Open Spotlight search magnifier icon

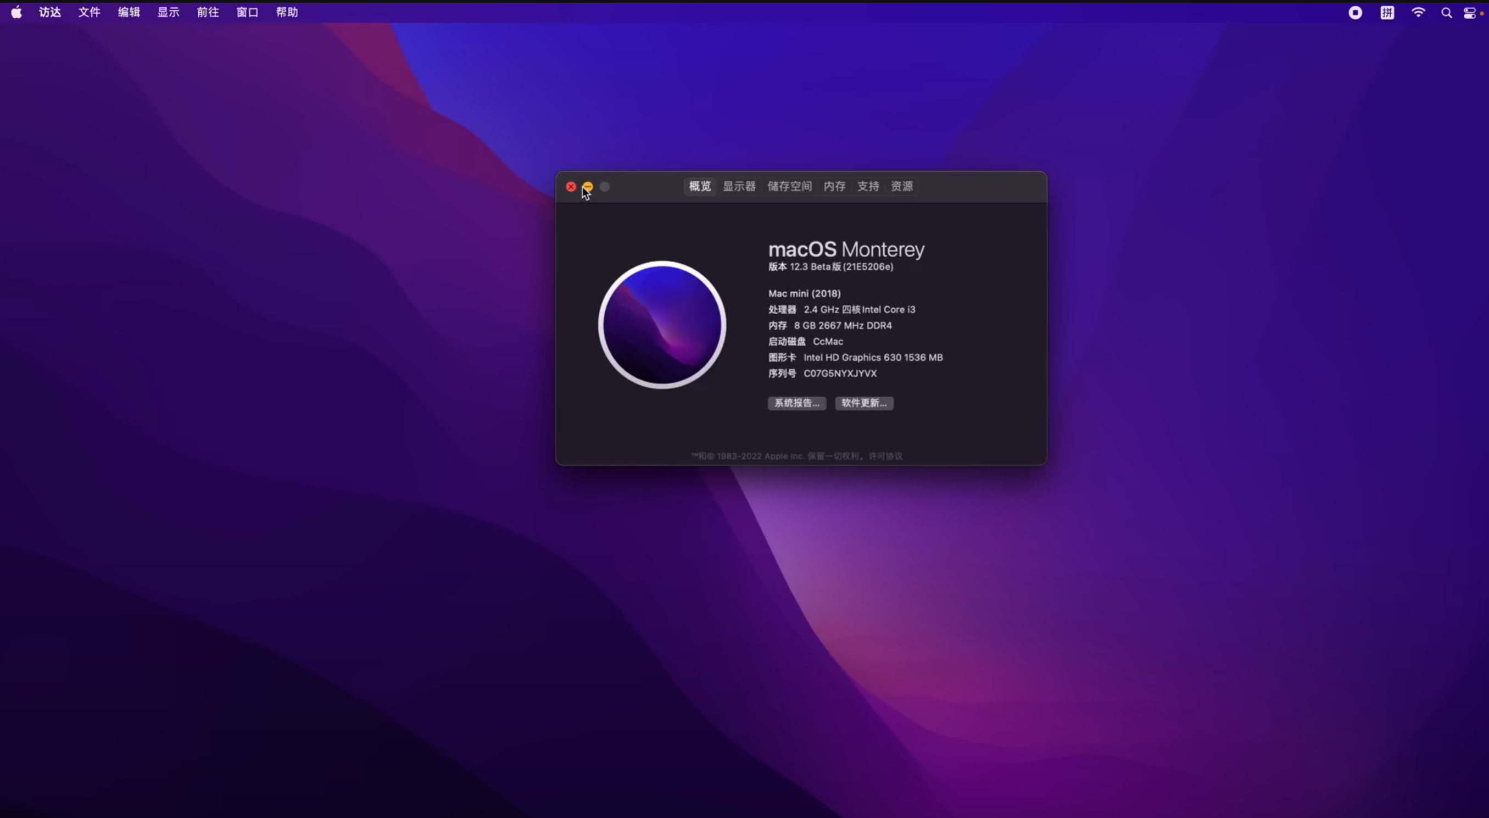[x=1446, y=13]
